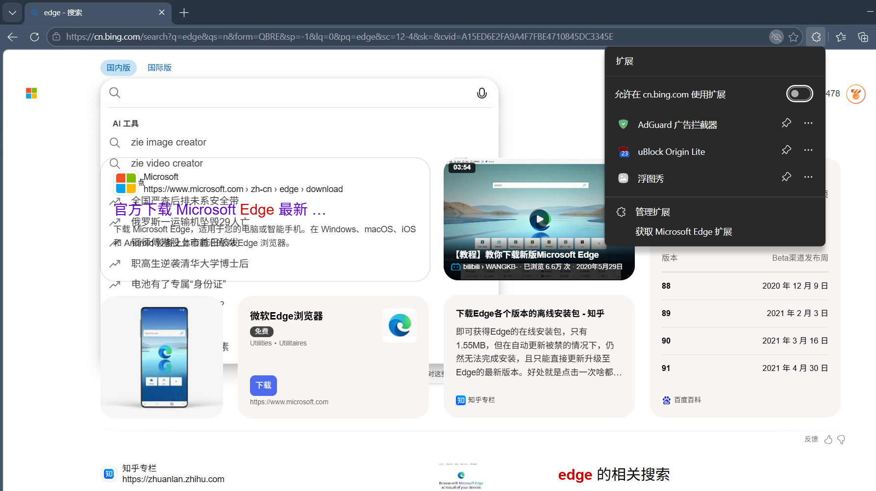The image size is (876, 491).
Task: Open more options for AdGuard
Action: point(808,123)
